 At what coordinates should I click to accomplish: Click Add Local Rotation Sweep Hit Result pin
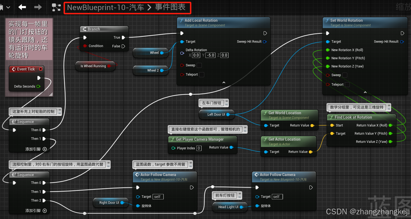(264, 42)
